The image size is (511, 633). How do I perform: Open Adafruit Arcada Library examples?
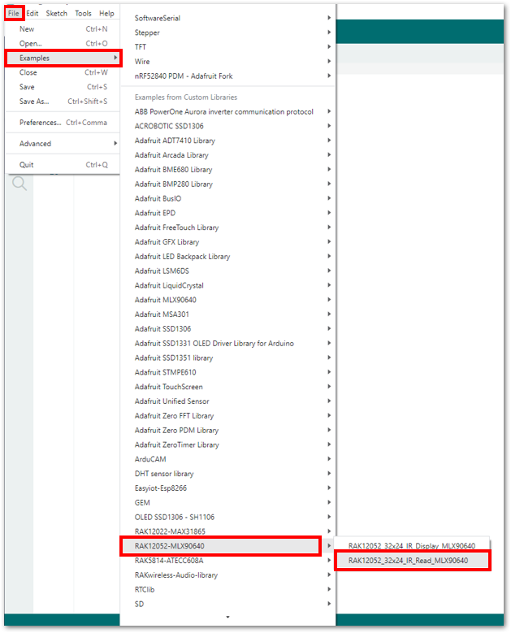pyautogui.click(x=228, y=155)
